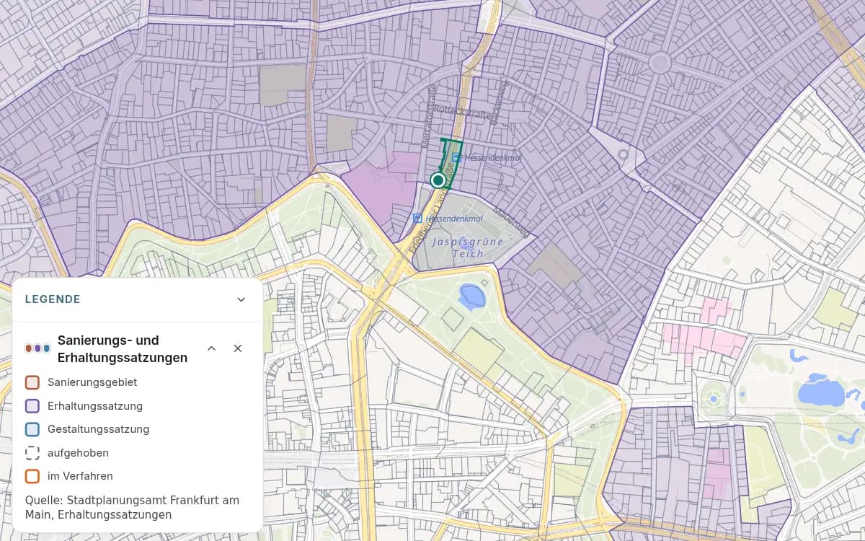Click the purple Erhaltungssatzung legend swatch
The height and width of the screenshot is (541, 865).
[32, 406]
